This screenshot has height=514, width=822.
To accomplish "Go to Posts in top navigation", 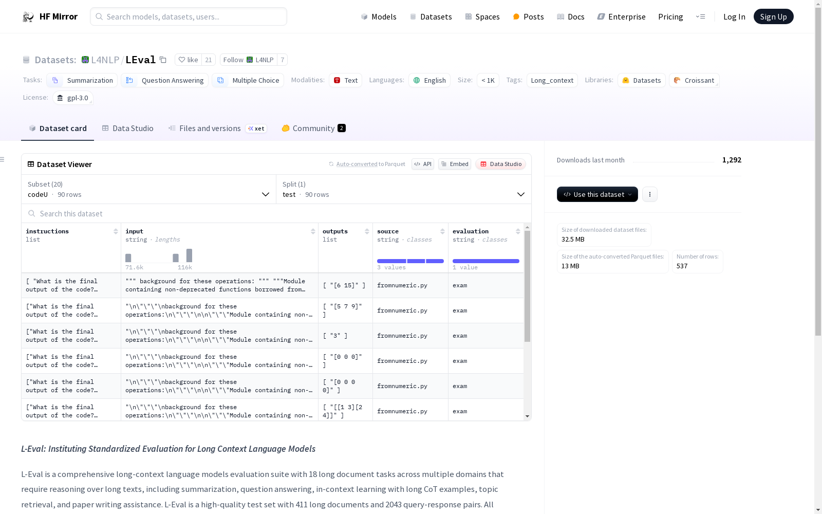I will 528,17.
